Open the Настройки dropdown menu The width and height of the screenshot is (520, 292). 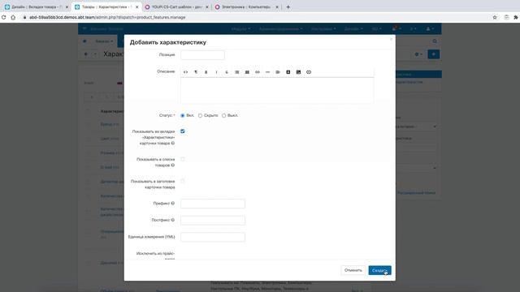(x=323, y=29)
